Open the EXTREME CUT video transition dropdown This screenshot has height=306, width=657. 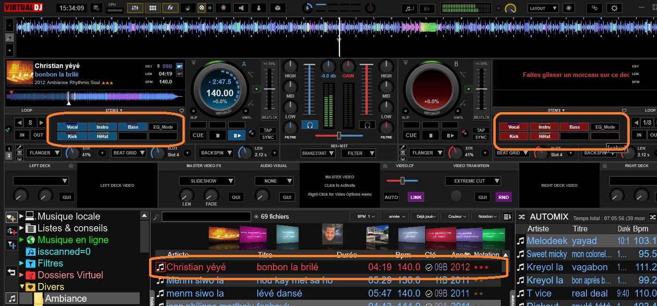[473, 181]
